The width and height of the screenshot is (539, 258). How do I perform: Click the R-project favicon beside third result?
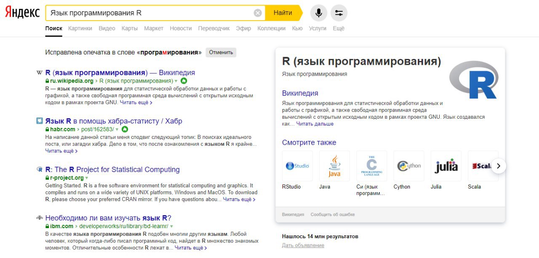click(x=40, y=170)
